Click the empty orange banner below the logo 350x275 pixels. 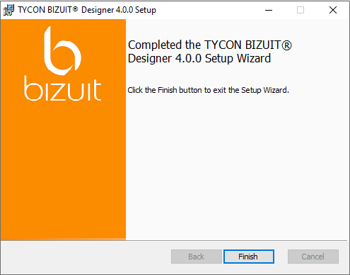[x=63, y=170]
